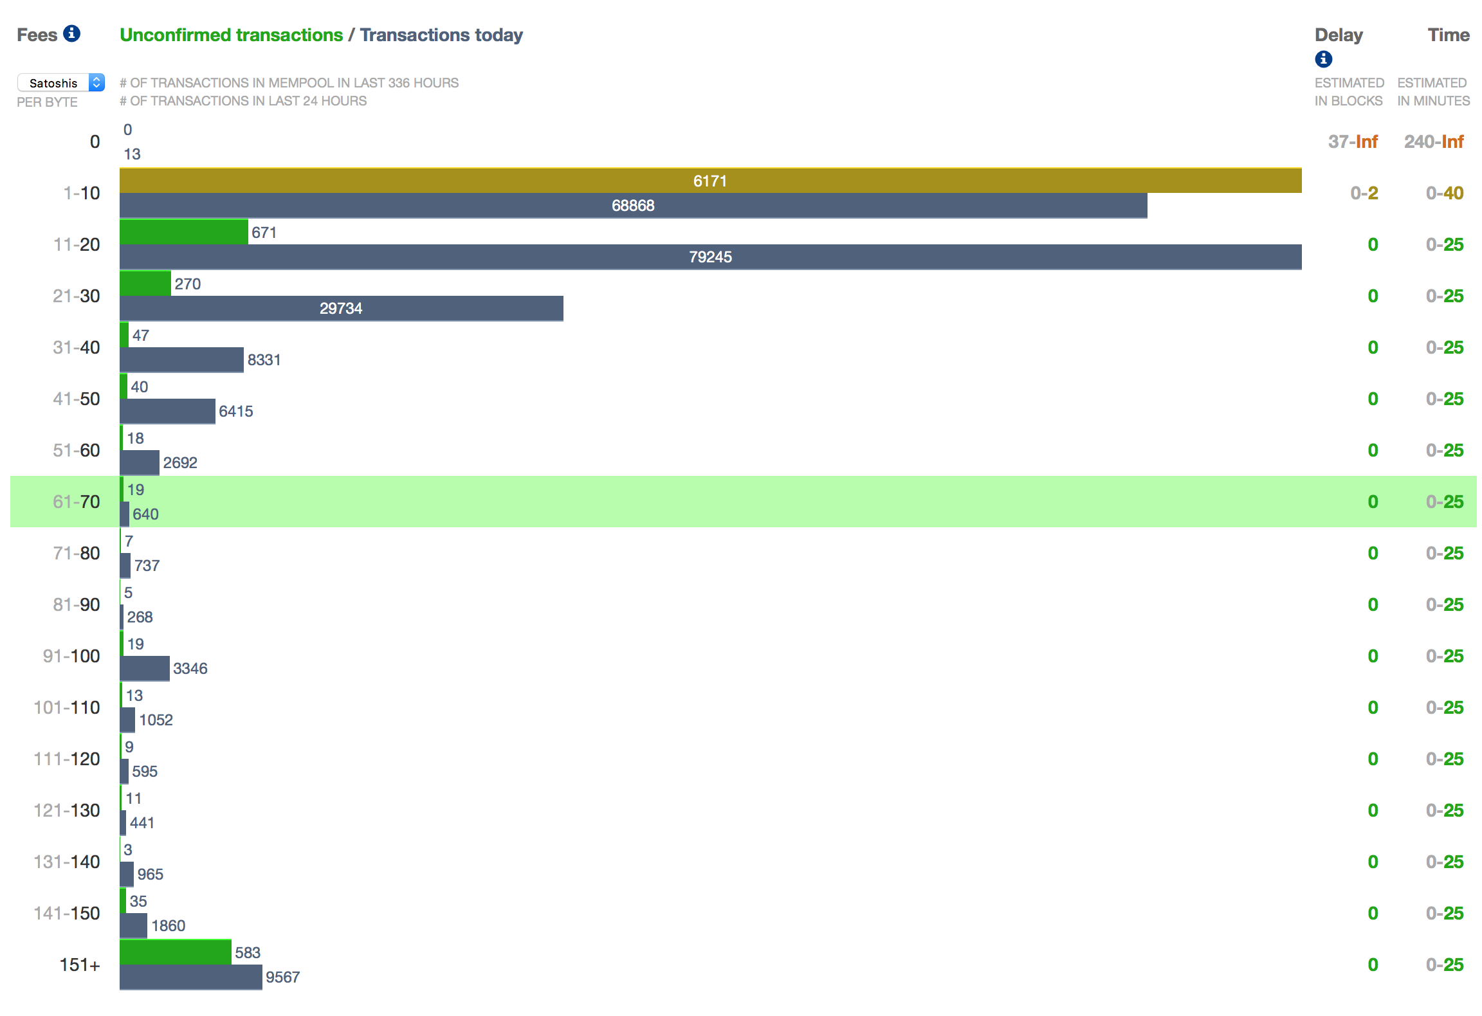Click the info icon under Delay
Image resolution: width=1482 pixels, height=1016 pixels.
pyautogui.click(x=1323, y=59)
